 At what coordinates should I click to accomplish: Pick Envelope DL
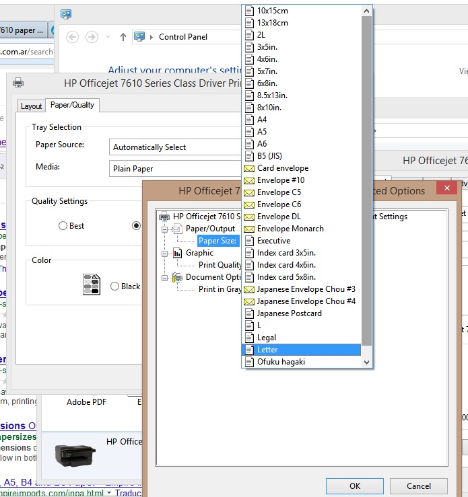point(302,217)
